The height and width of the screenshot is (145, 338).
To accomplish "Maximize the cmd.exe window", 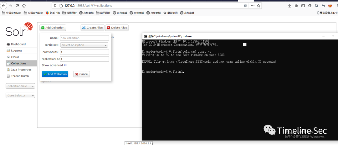I will (333, 36).
